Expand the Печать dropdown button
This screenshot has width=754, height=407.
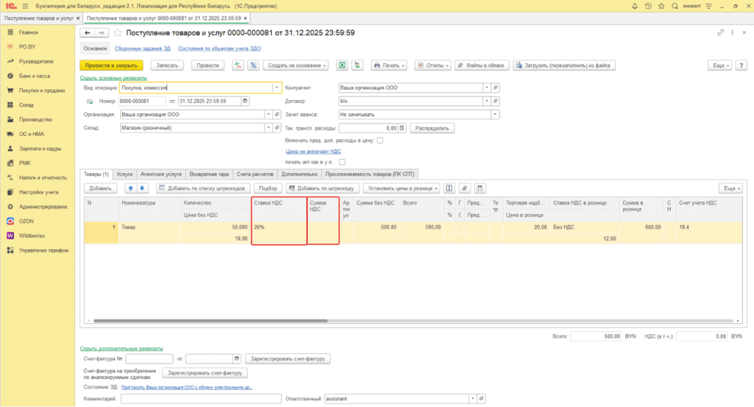[390, 66]
